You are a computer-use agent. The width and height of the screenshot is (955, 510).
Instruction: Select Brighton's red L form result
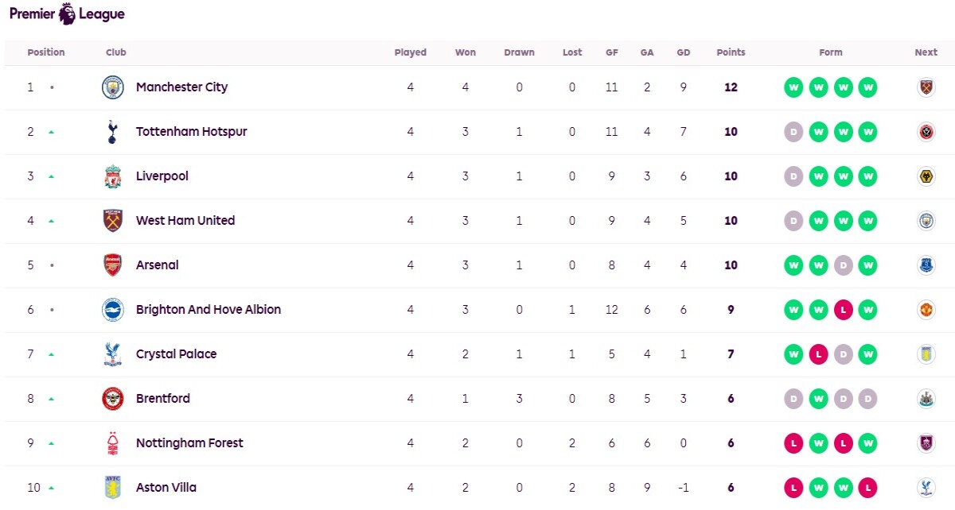[x=844, y=310]
